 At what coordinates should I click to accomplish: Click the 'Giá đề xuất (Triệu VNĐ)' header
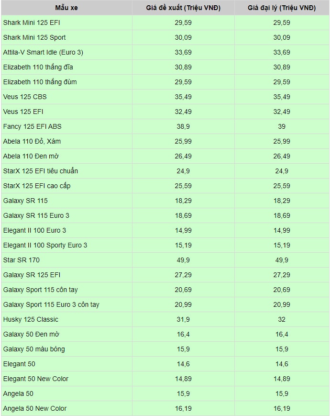coord(183,8)
